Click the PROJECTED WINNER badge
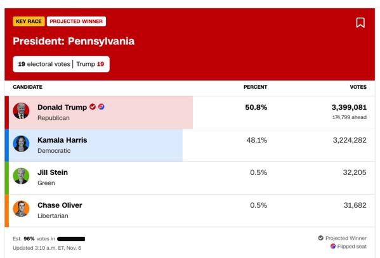This screenshot has width=380, height=258. click(x=76, y=22)
